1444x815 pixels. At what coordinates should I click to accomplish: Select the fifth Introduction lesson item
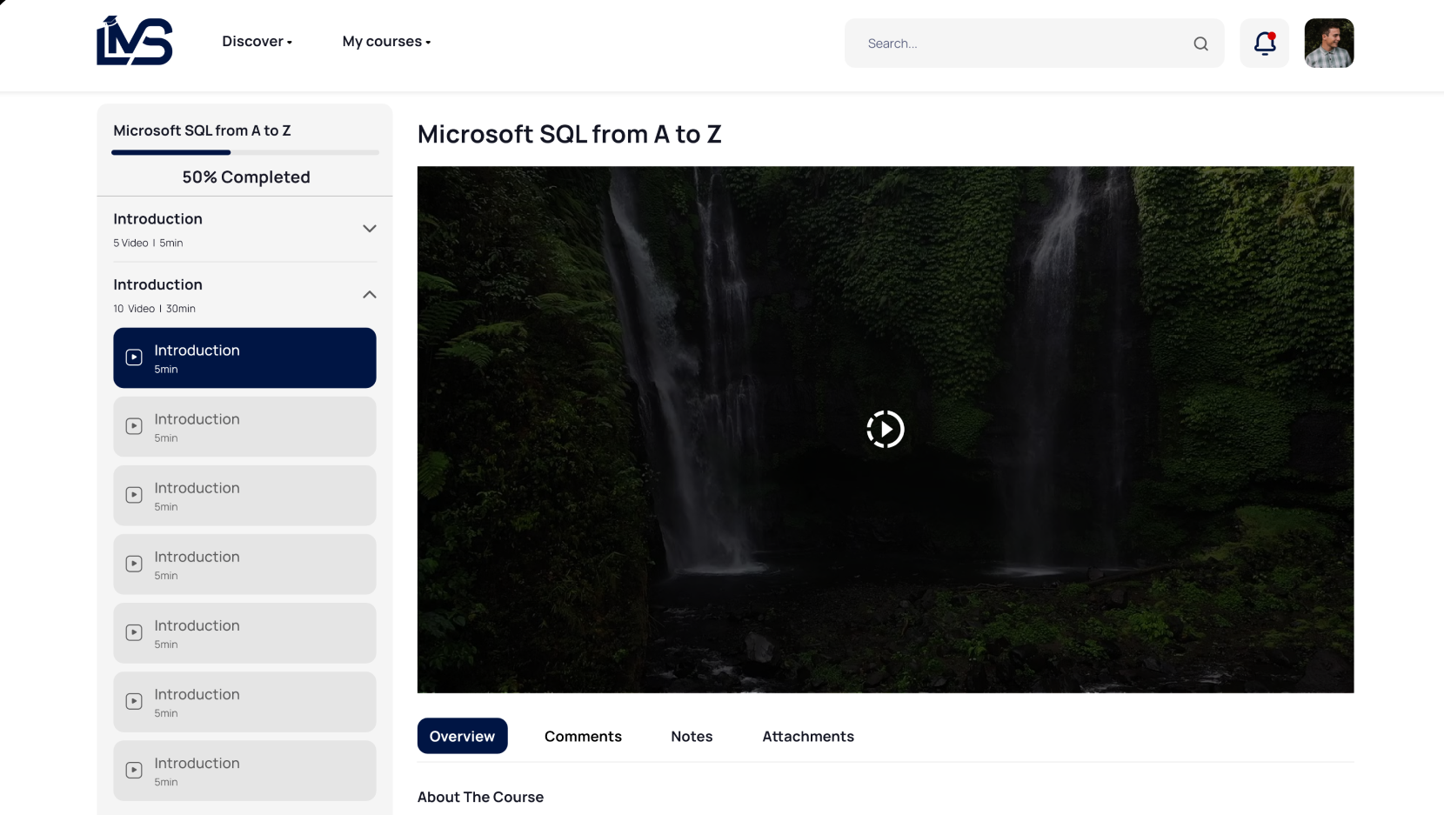coord(244,632)
